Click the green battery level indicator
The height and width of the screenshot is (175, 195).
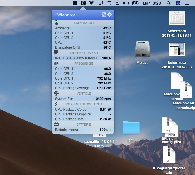(x=111, y=130)
